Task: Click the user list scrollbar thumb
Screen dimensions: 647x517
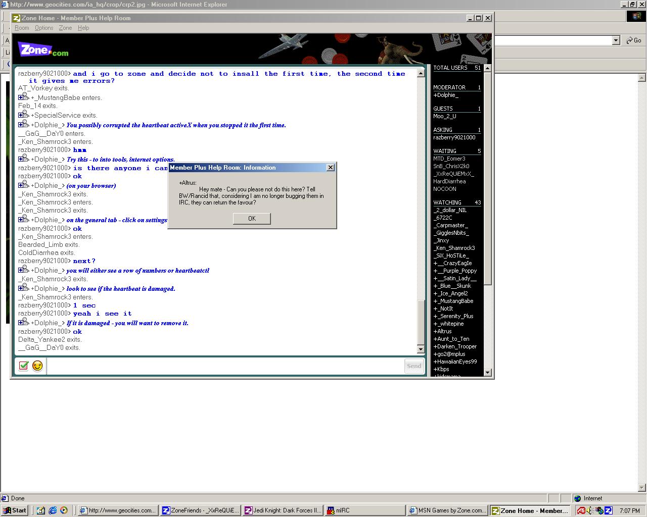Action: pyautogui.click(x=487, y=179)
